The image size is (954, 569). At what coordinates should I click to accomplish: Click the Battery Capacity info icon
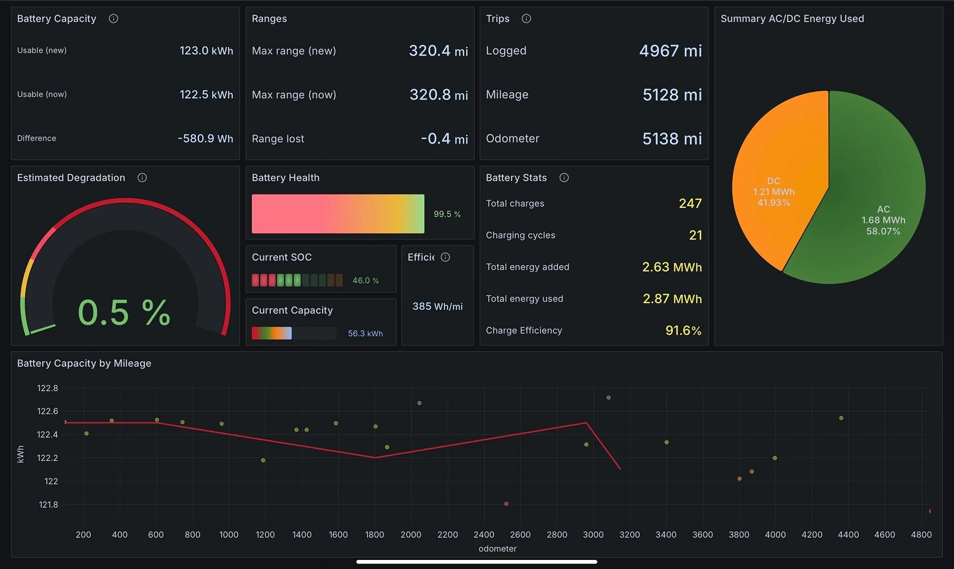113,19
